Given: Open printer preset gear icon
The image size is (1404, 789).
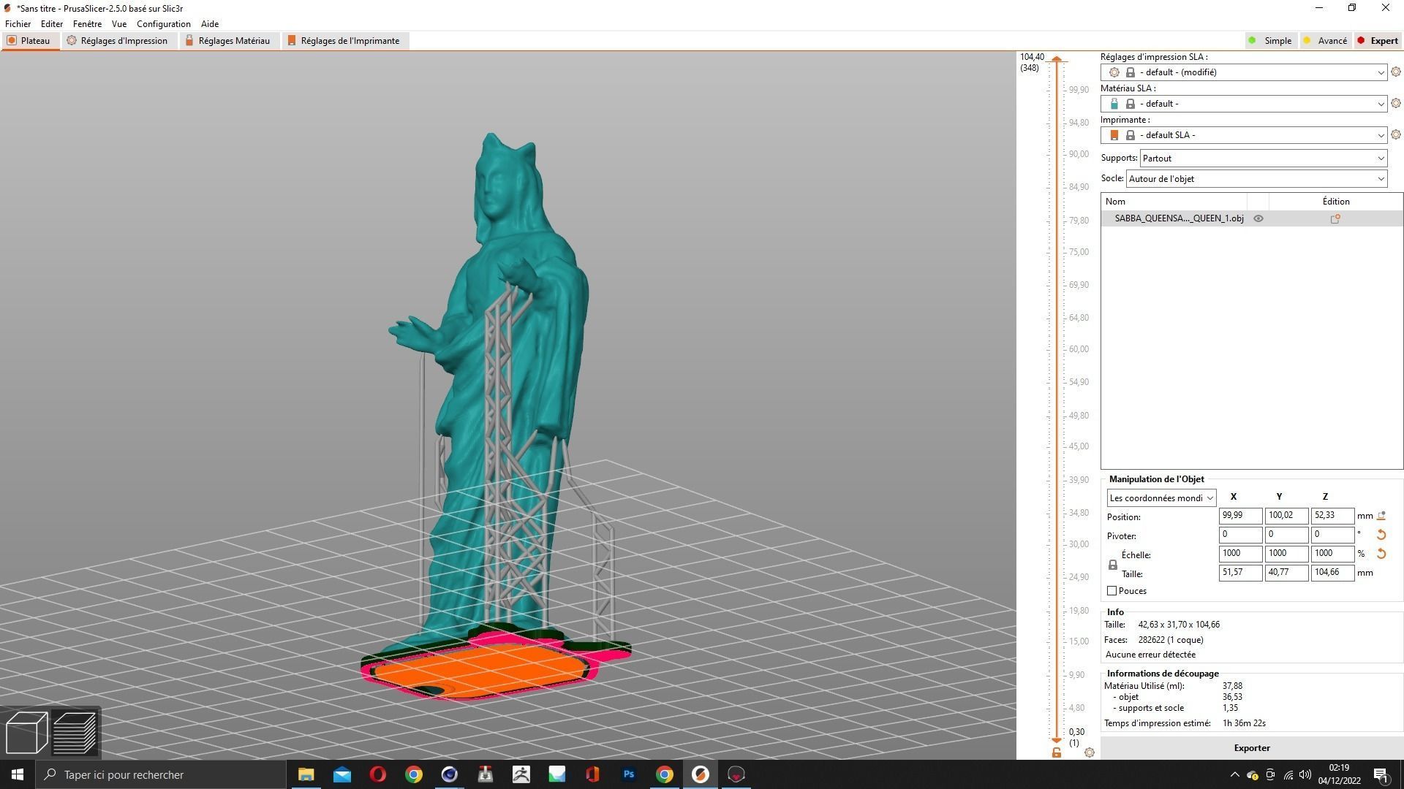Looking at the screenshot, I should tap(1395, 134).
